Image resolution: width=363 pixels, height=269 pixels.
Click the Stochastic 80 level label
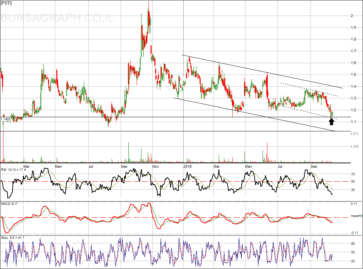(353, 244)
